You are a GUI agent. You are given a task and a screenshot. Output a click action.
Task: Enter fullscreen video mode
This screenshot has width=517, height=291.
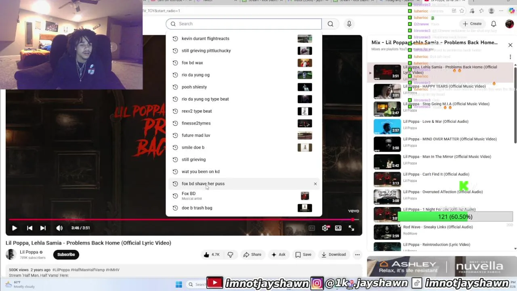tap(351, 228)
